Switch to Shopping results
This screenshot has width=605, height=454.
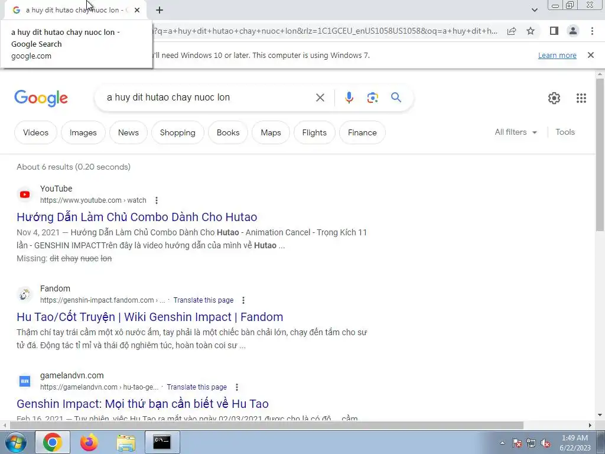tap(177, 132)
